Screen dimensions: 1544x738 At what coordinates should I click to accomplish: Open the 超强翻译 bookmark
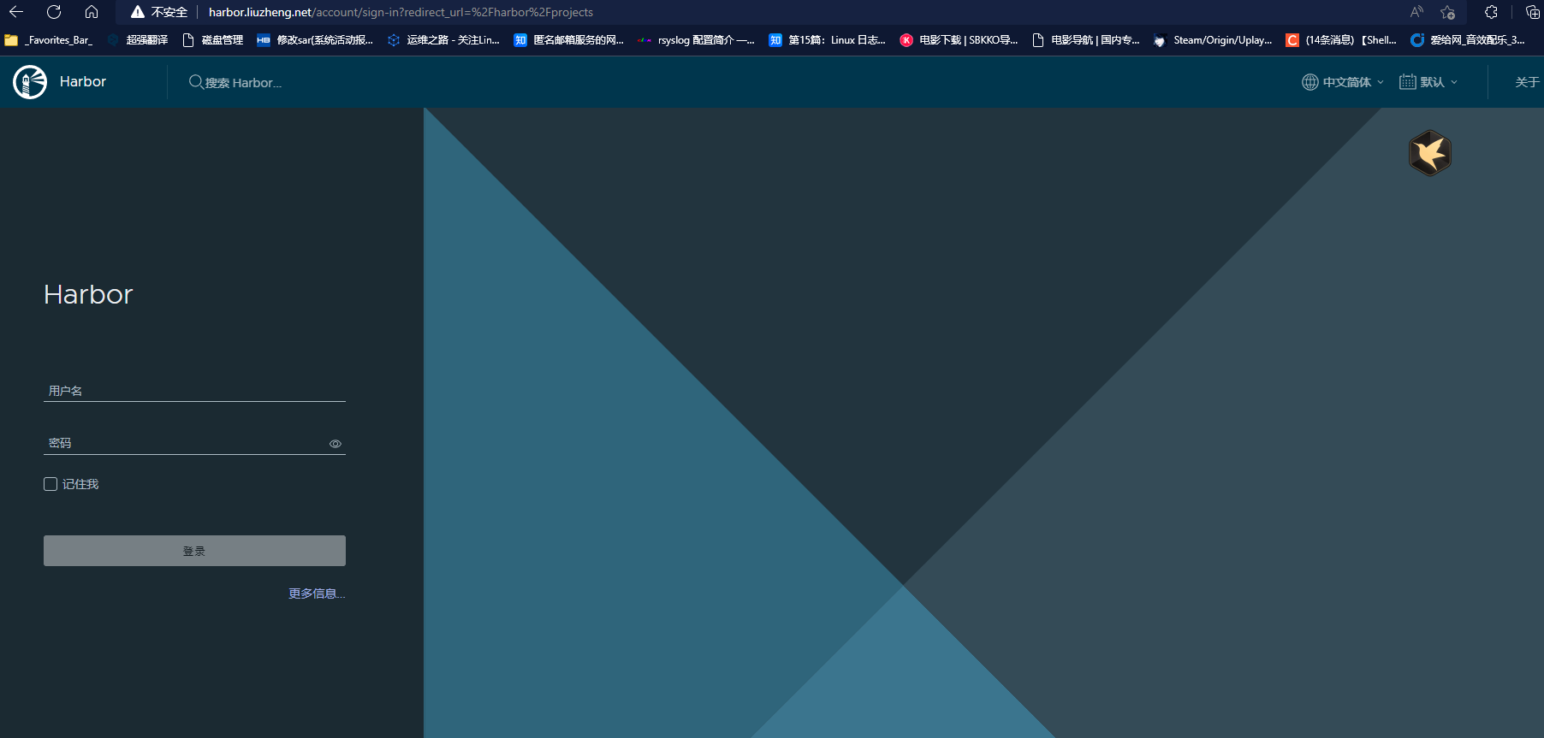pos(138,40)
